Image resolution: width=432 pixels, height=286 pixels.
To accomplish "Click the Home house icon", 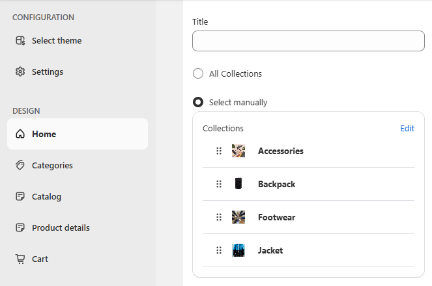I will 20,134.
